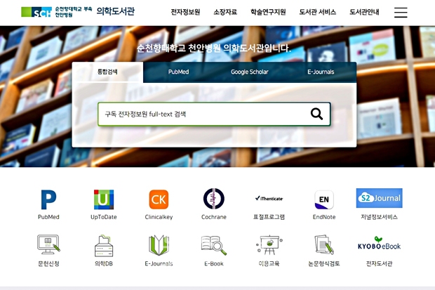
Task: Click the magnifier search icon in search box
Action: 316,114
